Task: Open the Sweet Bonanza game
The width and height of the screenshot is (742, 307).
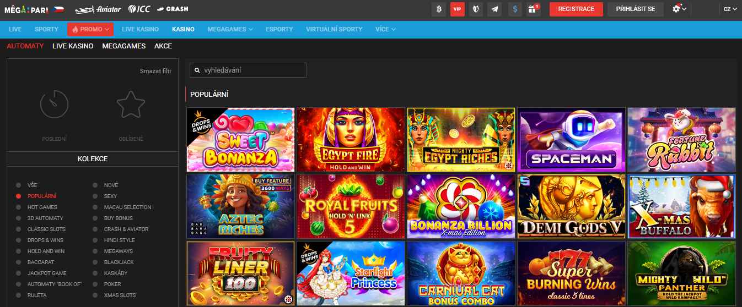Action: (x=240, y=140)
